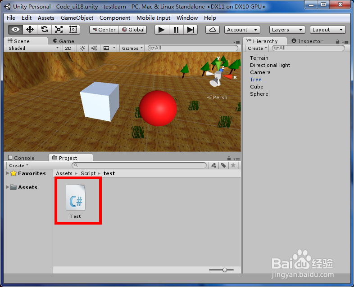This screenshot has width=354, height=287.
Task: Click the scene orientation gizmo X axis
Action: [229, 77]
